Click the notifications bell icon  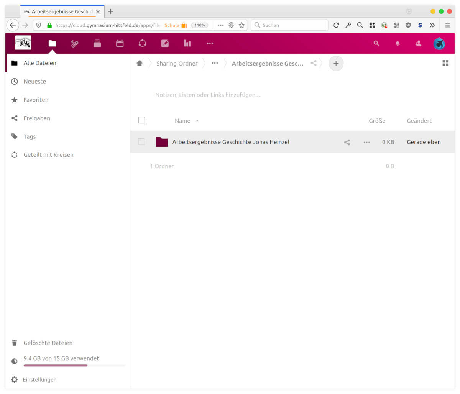pyautogui.click(x=398, y=44)
